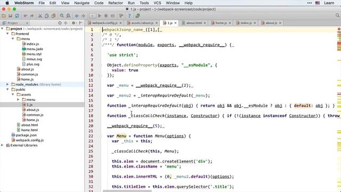Toggle code fold marker at line 22

pyautogui.click(x=101, y=136)
